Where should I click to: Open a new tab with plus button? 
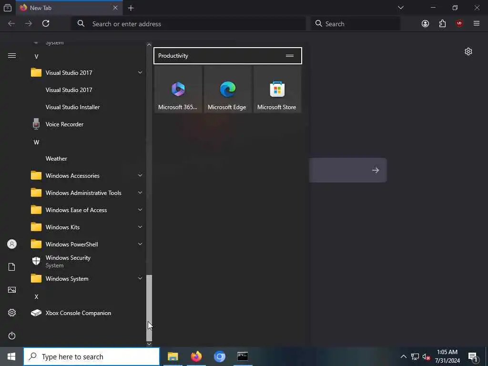click(131, 8)
